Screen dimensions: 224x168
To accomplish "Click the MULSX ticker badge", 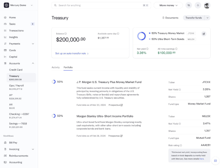I will (x=191, y=39).
